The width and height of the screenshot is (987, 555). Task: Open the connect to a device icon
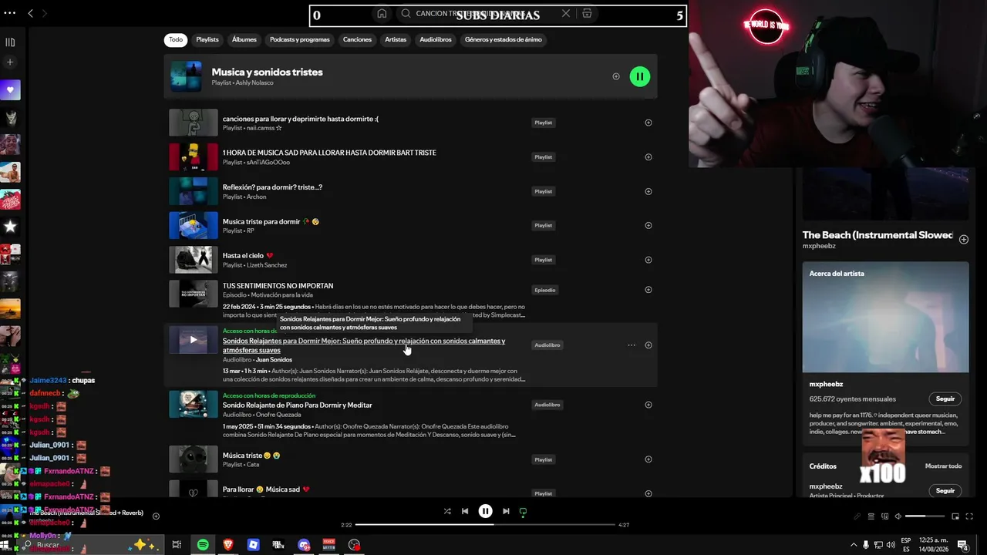coord(884,516)
